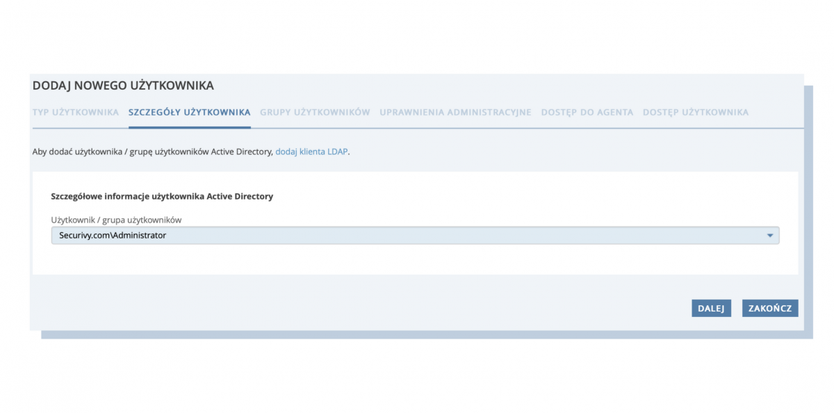The height and width of the screenshot is (413, 834).
Task: Click the 'Szczegółowe informacje użytkownika Active Directory' heading
Action: click(x=162, y=197)
